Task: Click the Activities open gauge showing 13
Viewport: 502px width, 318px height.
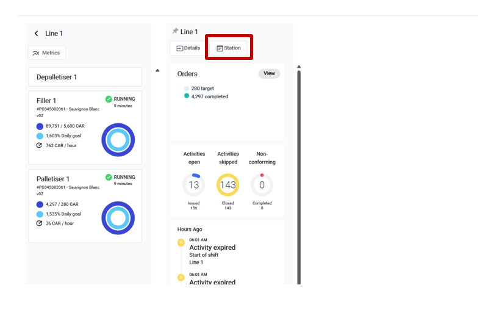Action: [x=194, y=185]
